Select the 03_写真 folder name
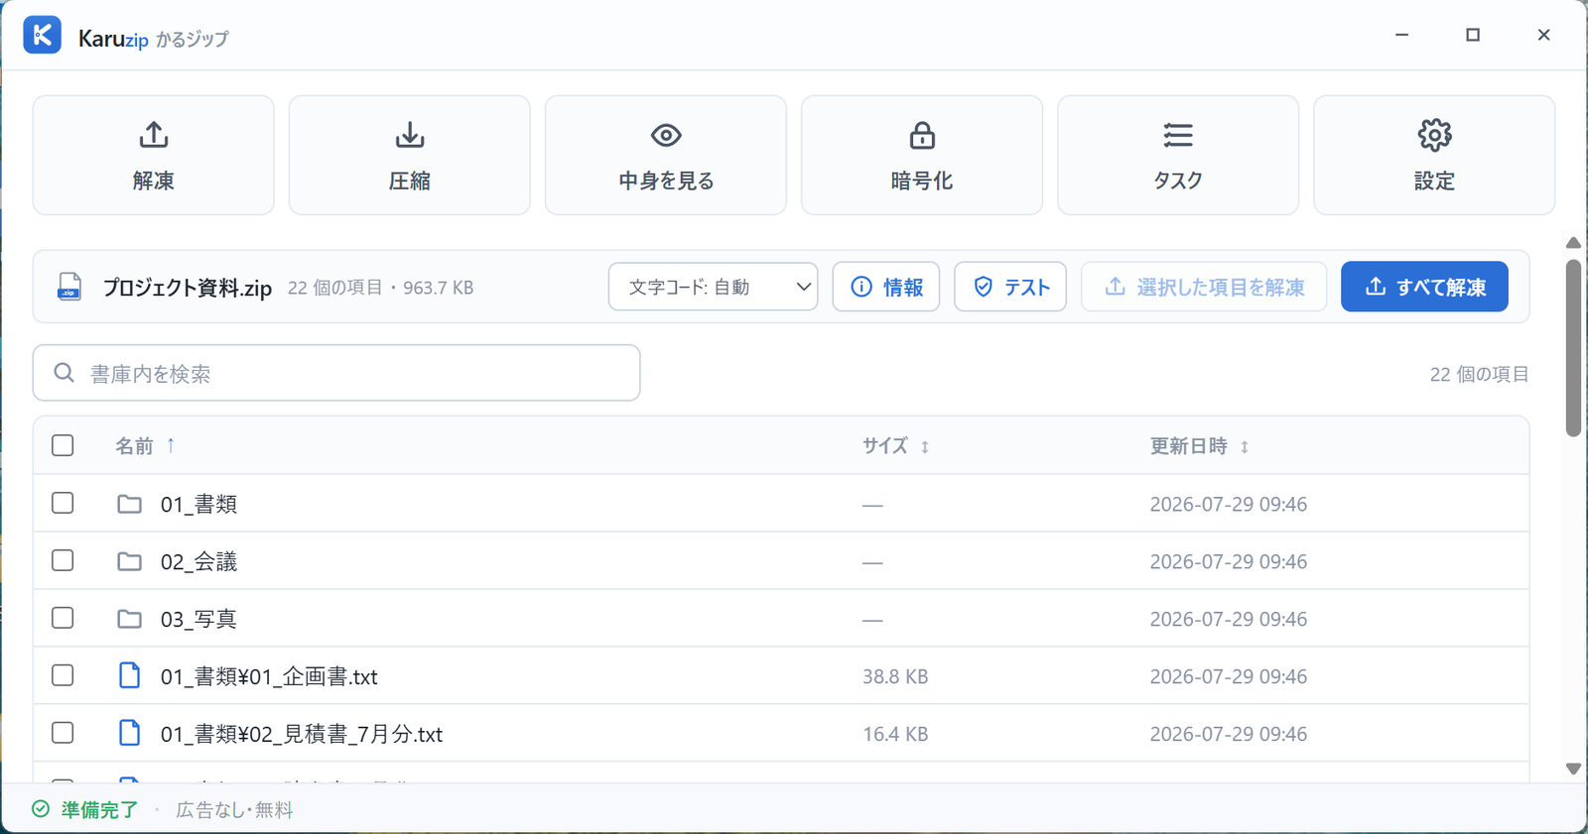Image resolution: width=1588 pixels, height=834 pixels. (198, 619)
